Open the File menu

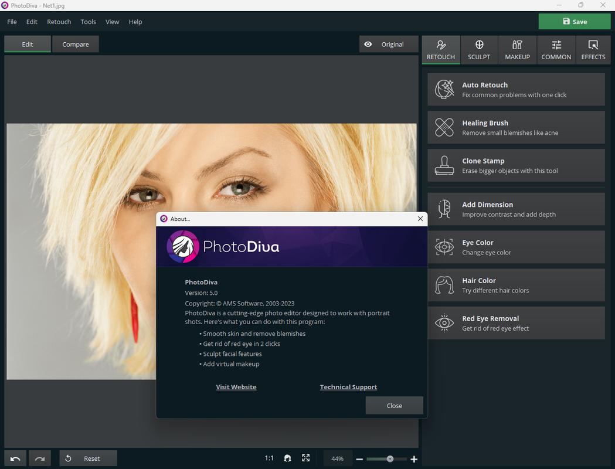pyautogui.click(x=12, y=22)
